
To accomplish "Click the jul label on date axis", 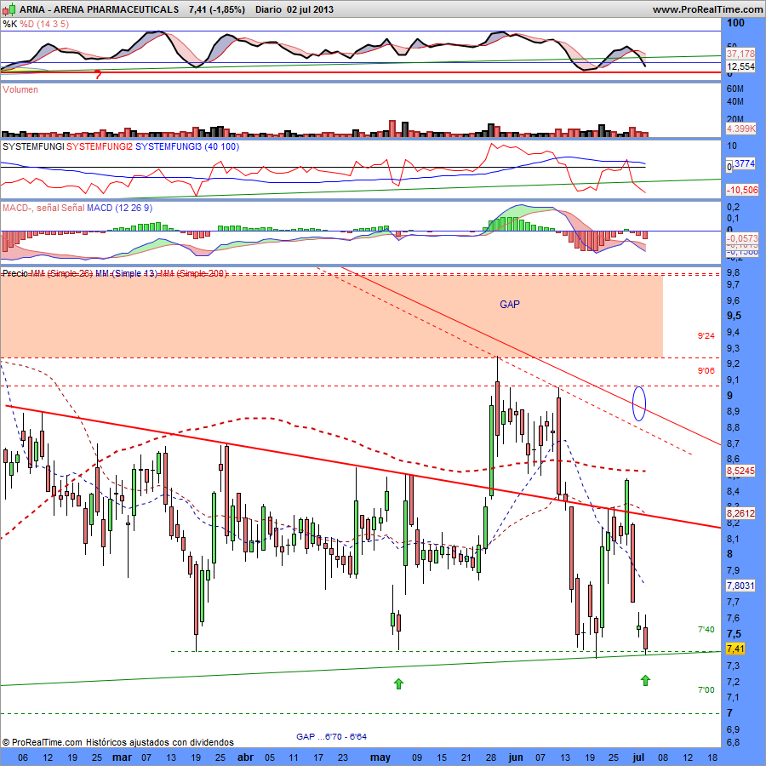I will (x=638, y=757).
